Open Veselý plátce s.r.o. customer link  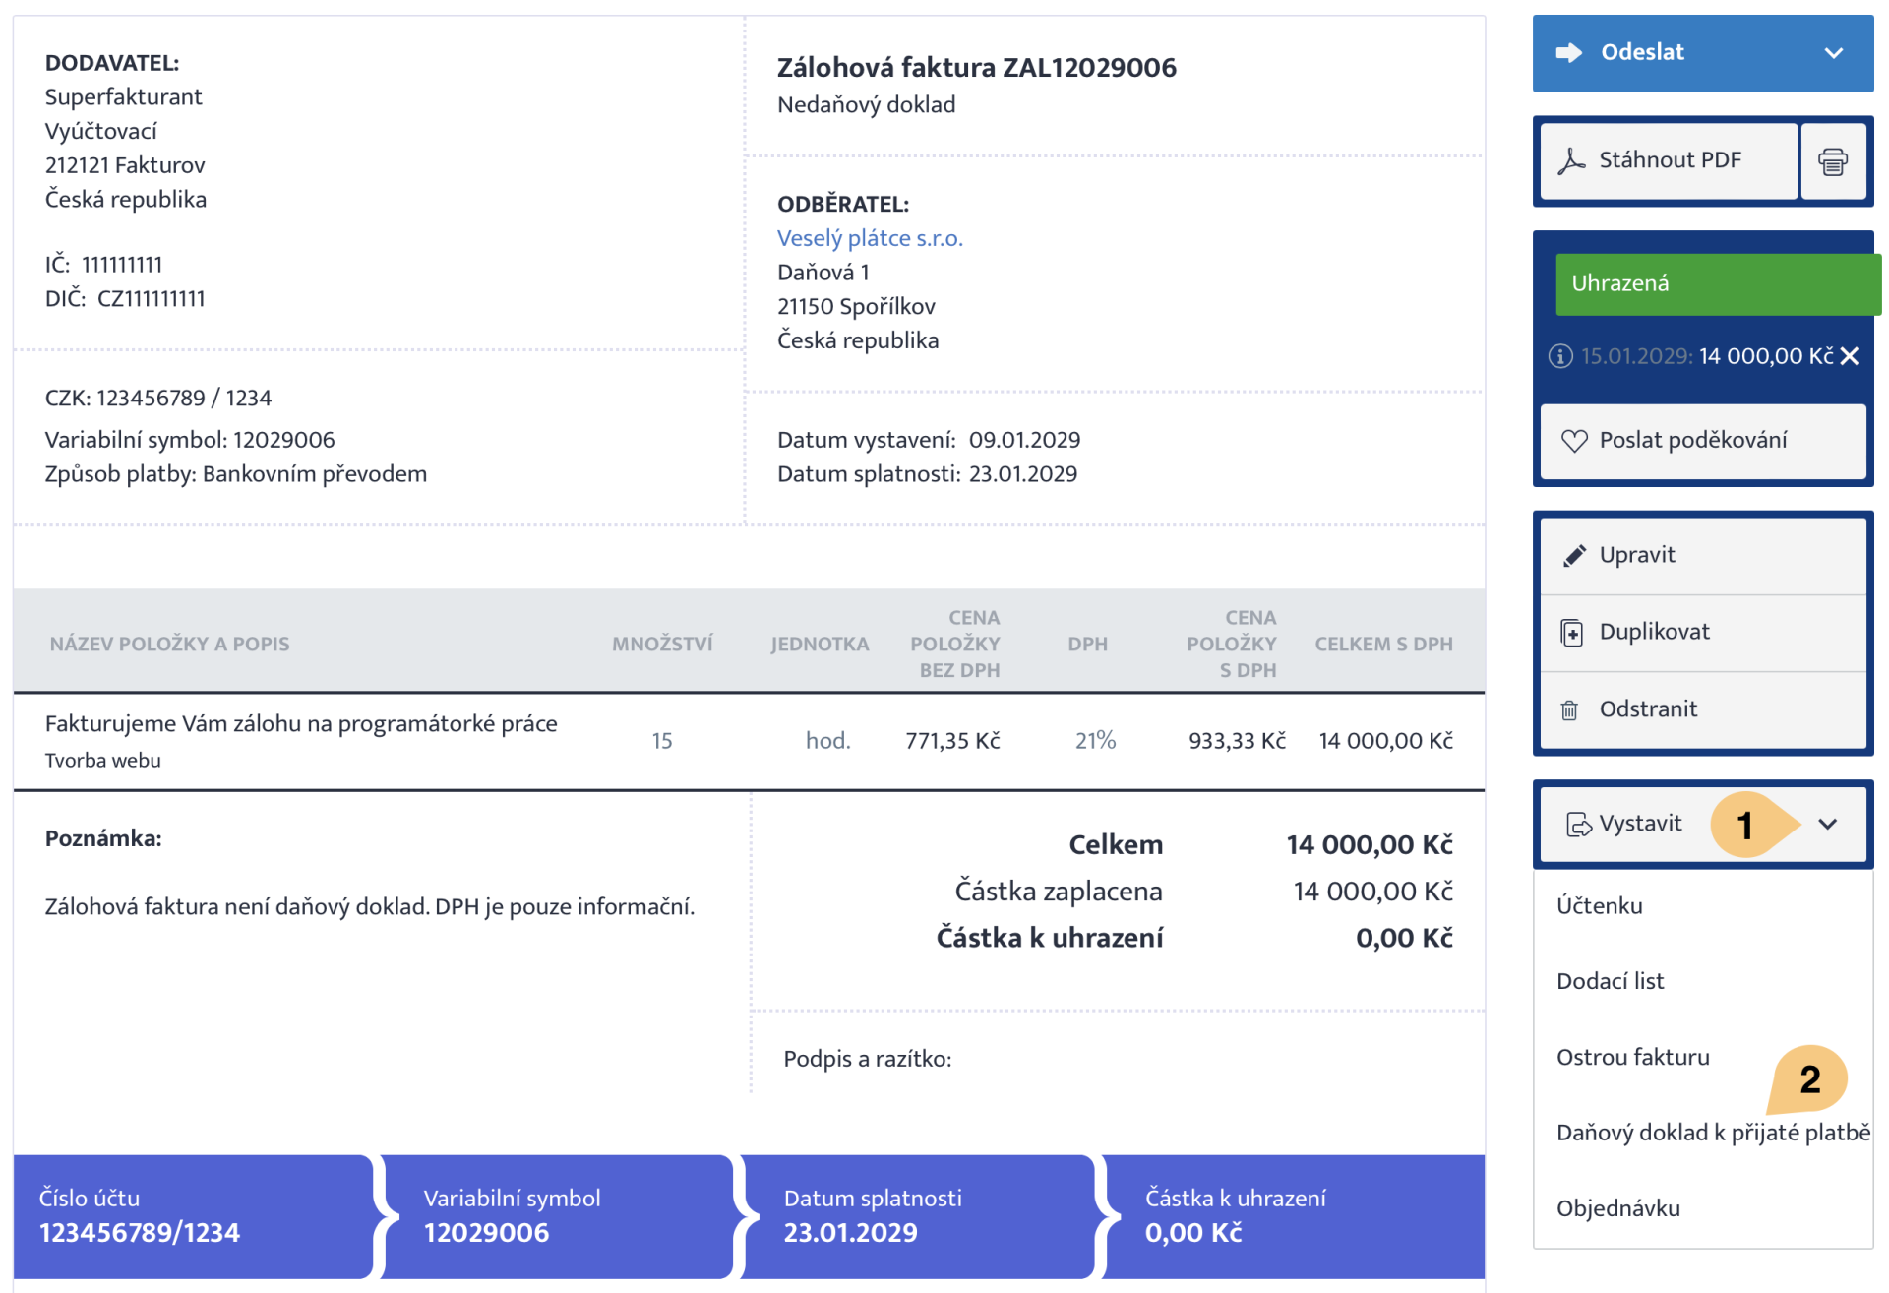click(x=870, y=238)
